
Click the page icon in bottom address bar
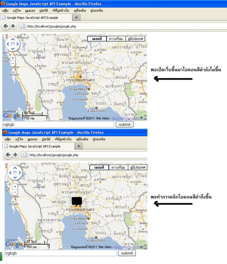coord(25,155)
